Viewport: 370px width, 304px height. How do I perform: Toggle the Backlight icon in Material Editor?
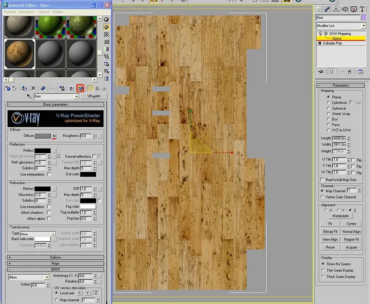pyautogui.click(x=106, y=27)
